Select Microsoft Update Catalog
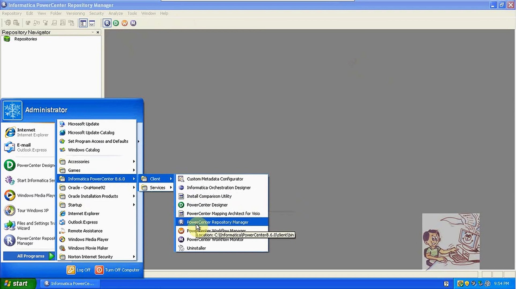Viewport: 516px width, 289px height. pos(97,132)
